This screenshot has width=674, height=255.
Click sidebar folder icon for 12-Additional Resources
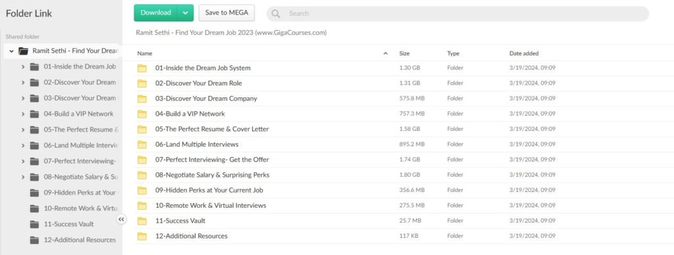click(34, 241)
